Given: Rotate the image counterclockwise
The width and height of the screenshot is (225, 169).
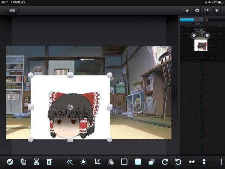Looking at the screenshot, I should tap(178, 162).
